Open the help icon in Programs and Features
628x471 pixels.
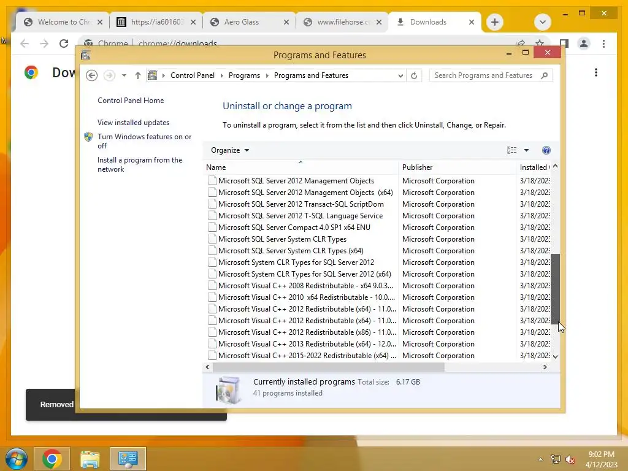click(546, 150)
